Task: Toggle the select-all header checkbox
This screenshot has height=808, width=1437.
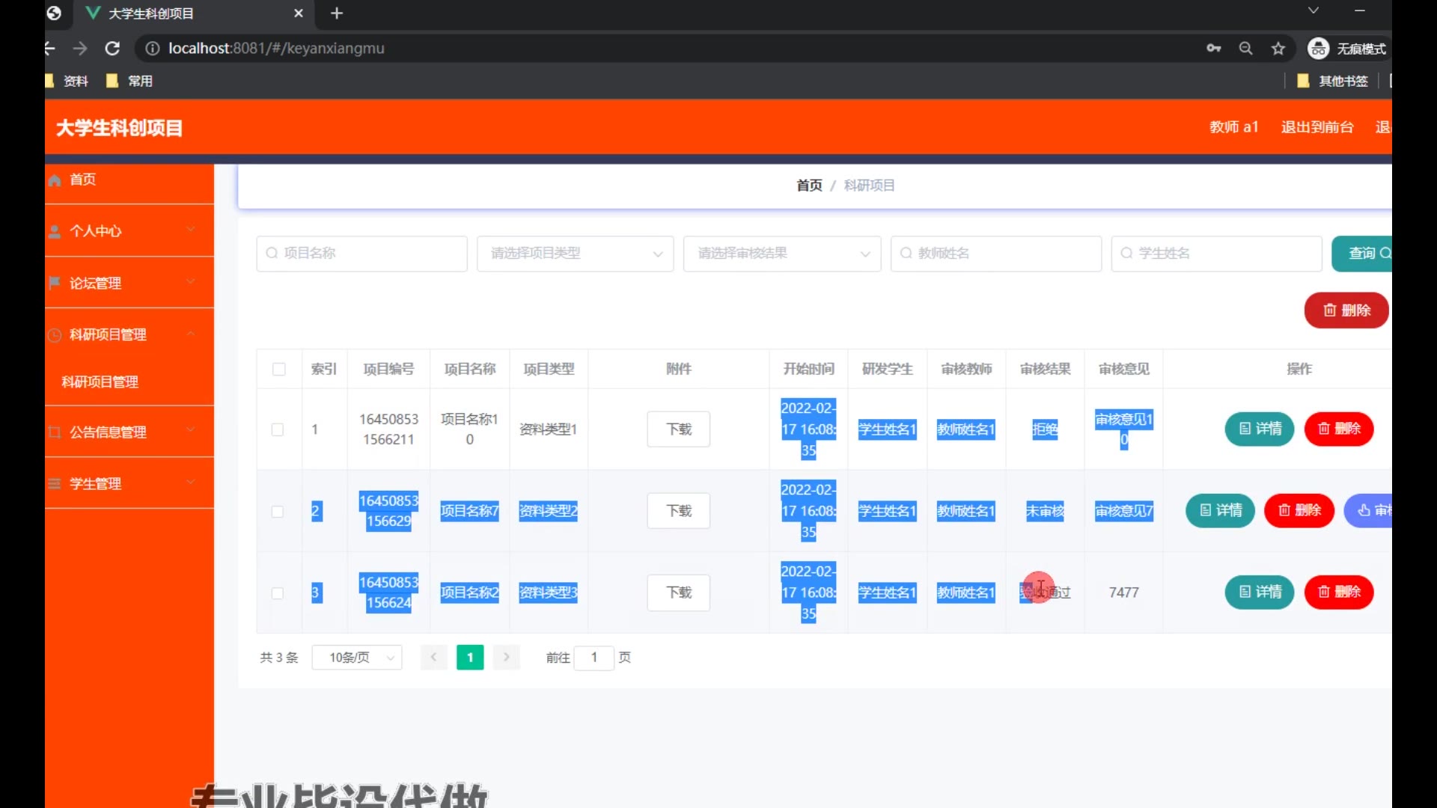Action: tap(279, 369)
